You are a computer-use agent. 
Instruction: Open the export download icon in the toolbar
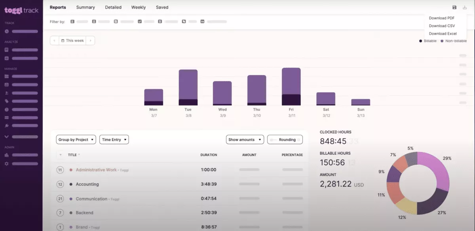click(x=465, y=8)
